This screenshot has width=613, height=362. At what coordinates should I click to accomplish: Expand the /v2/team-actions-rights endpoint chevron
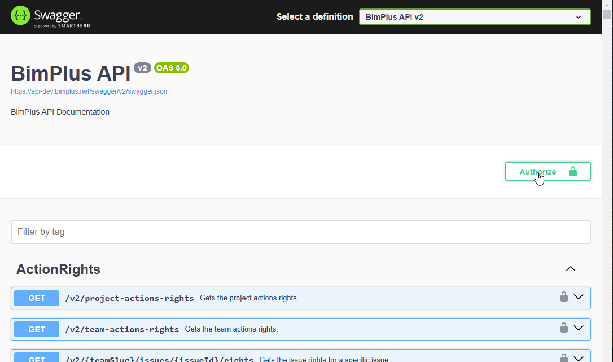point(579,328)
